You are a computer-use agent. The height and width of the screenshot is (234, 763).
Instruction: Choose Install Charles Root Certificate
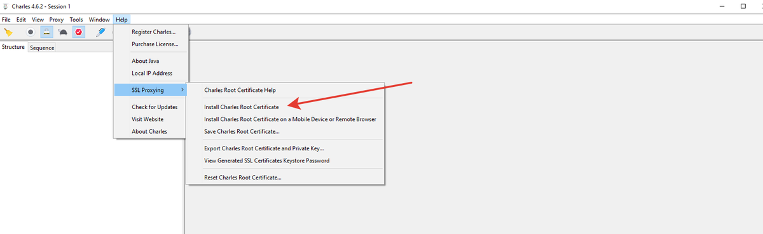tap(285, 107)
